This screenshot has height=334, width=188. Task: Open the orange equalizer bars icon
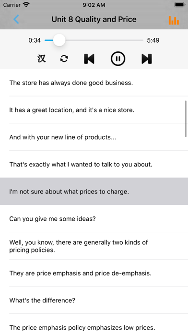click(x=174, y=21)
